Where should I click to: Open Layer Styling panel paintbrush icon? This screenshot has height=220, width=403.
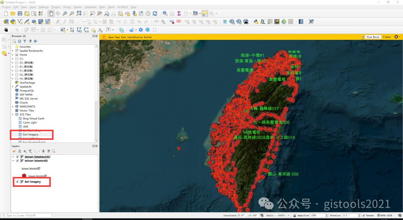tap(14, 151)
